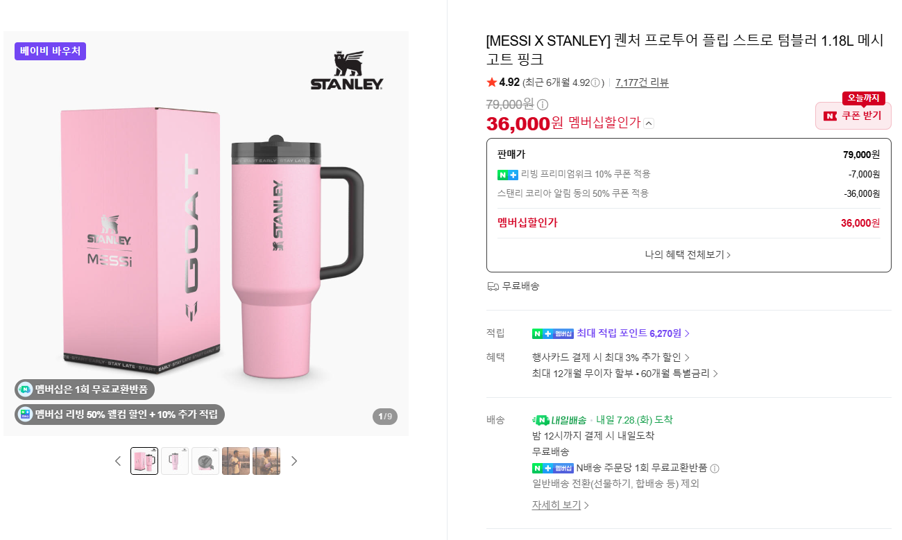Open 최대 적립 포인트 6,270원 details
The image size is (902, 540).
[633, 333]
